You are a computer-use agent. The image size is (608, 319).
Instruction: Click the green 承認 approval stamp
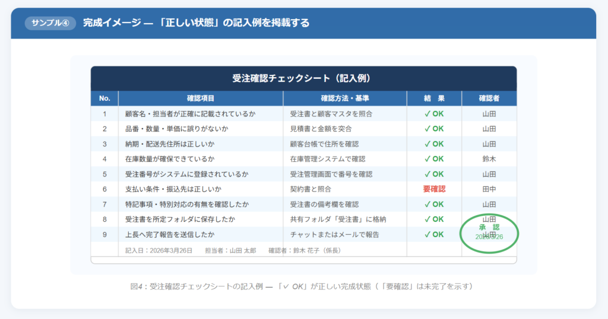click(489, 232)
